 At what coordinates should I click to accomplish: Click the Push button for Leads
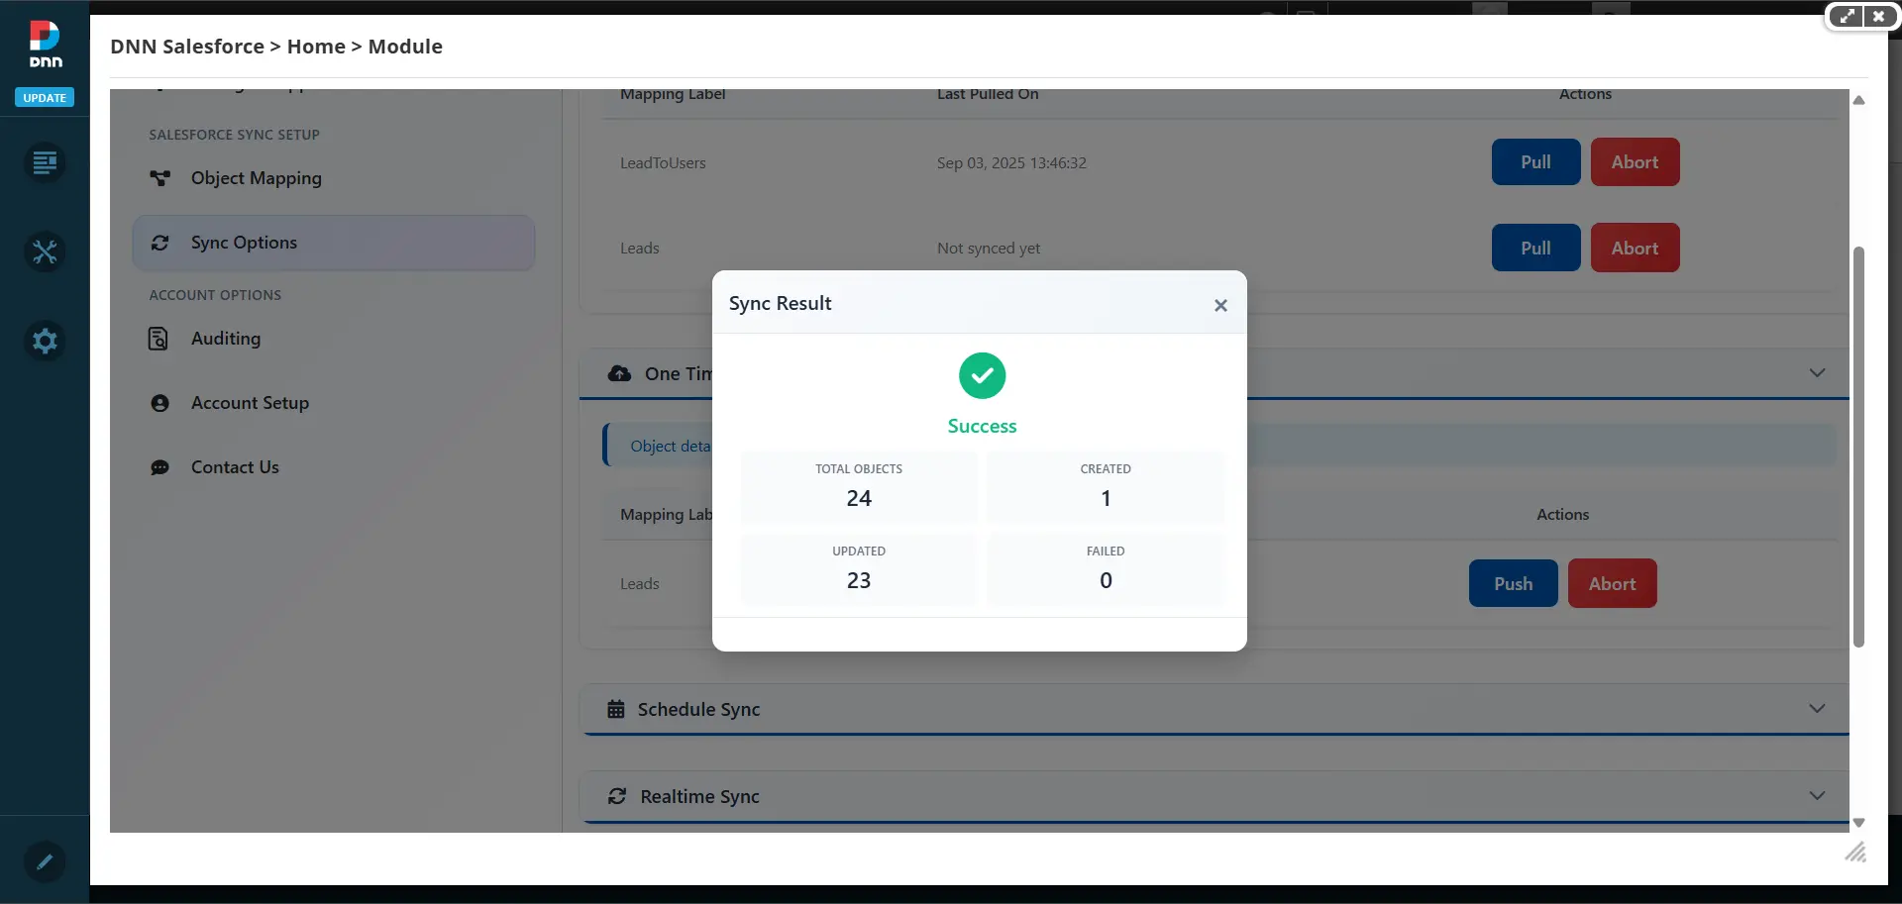pyautogui.click(x=1513, y=584)
